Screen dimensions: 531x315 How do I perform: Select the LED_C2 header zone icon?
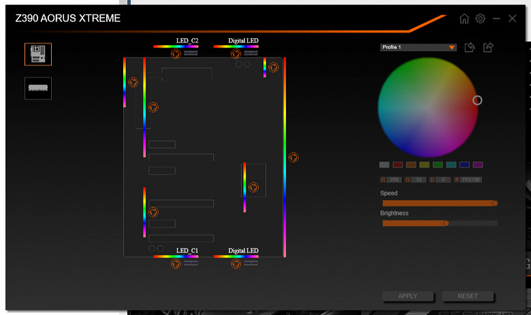point(176,54)
